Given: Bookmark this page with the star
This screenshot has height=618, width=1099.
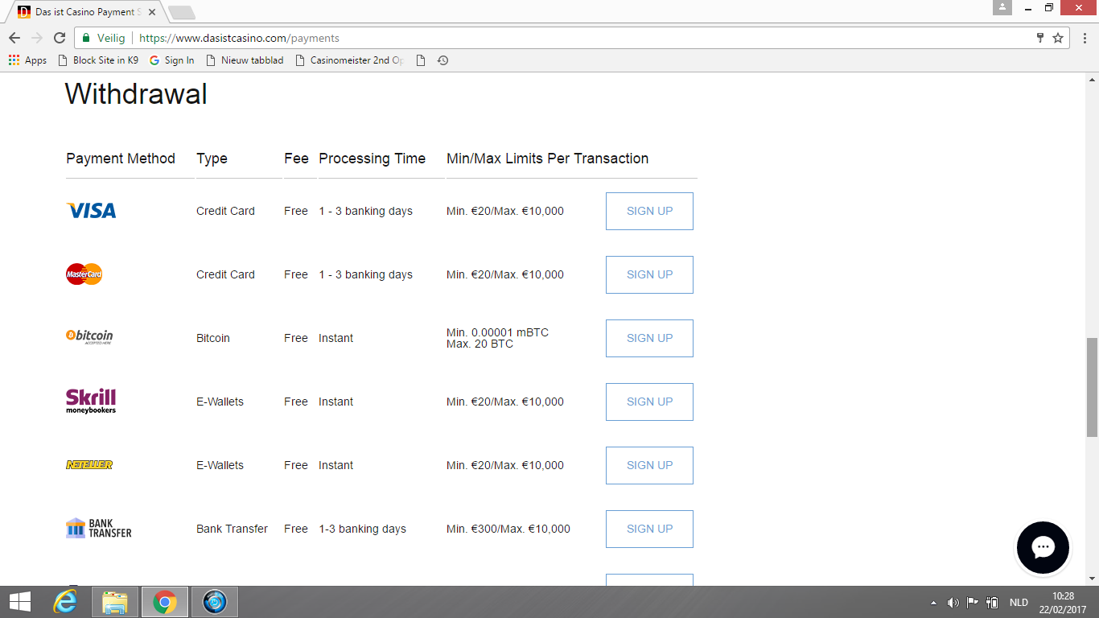Looking at the screenshot, I should point(1058,38).
